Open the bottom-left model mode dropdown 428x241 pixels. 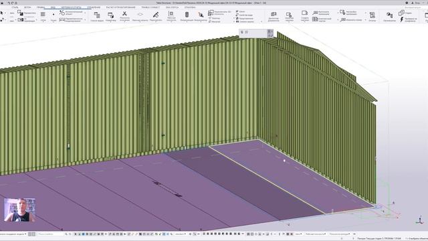(x=13, y=234)
